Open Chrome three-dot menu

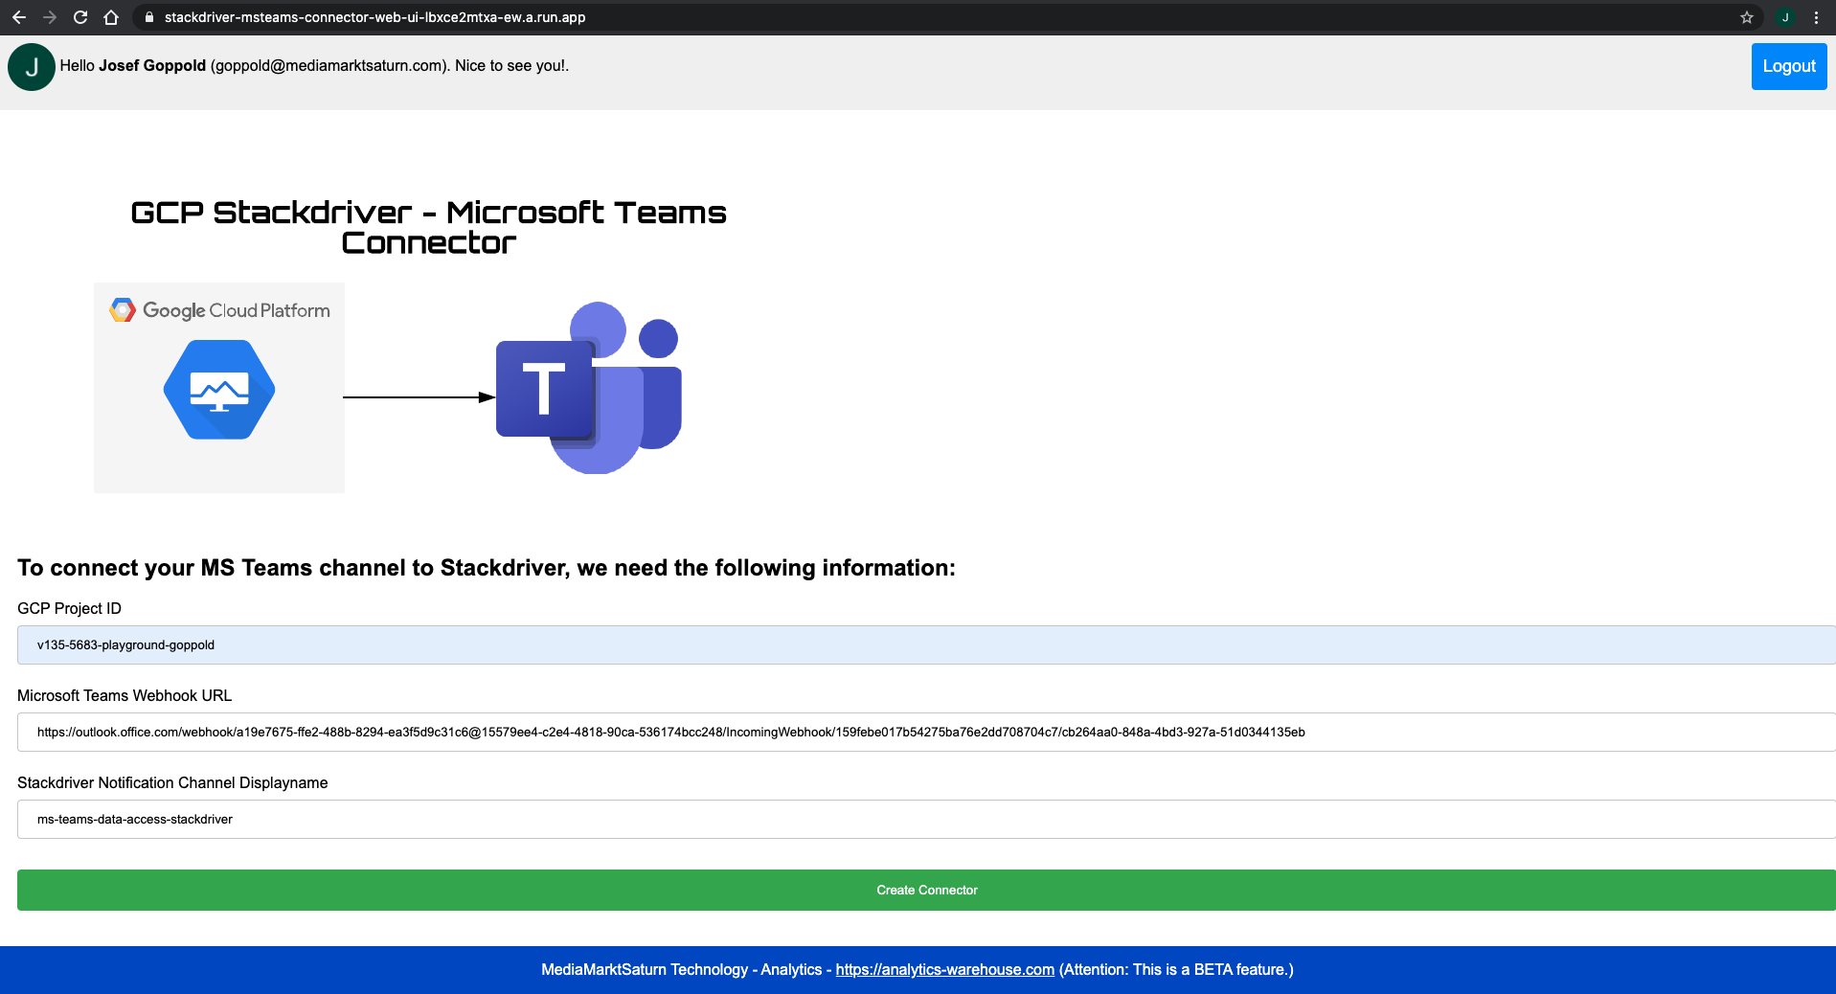pos(1816,17)
